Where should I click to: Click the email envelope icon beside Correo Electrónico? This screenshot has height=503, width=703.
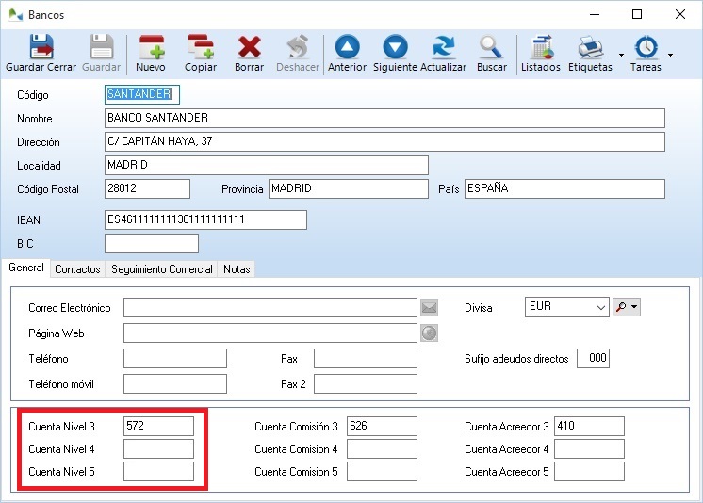click(x=429, y=307)
